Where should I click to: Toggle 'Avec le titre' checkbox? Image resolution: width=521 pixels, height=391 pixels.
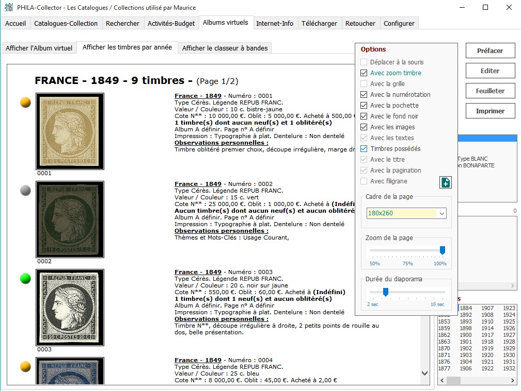tap(364, 160)
